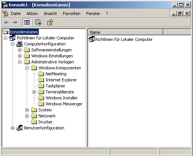
Task: Click the Benutzerkonfiguration user icon
Action: (x=20, y=128)
